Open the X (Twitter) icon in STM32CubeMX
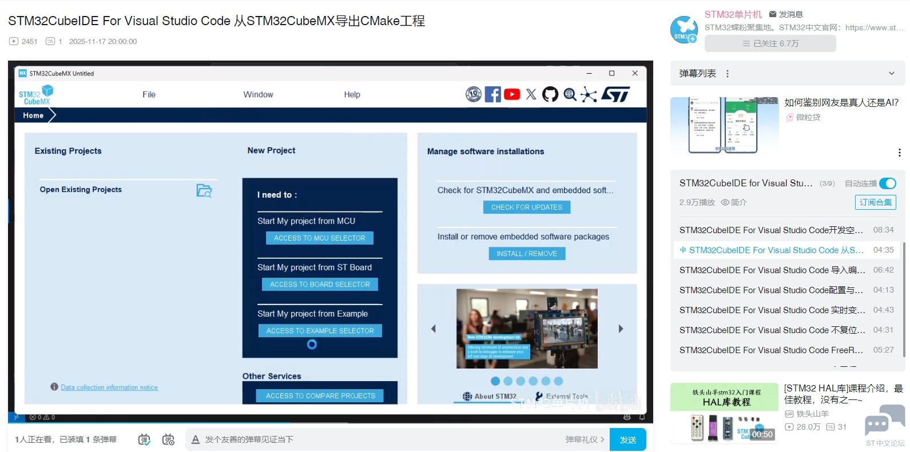Image resolution: width=910 pixels, height=452 pixels. [x=531, y=94]
